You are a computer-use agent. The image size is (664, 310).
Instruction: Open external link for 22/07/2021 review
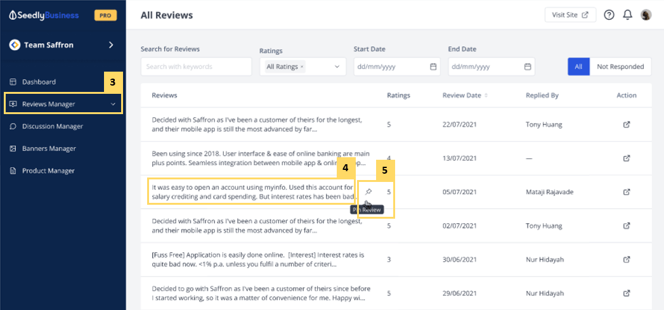click(x=627, y=125)
